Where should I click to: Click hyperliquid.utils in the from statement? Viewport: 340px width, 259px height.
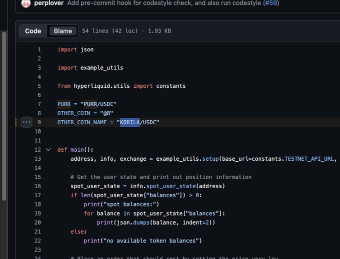coord(101,86)
